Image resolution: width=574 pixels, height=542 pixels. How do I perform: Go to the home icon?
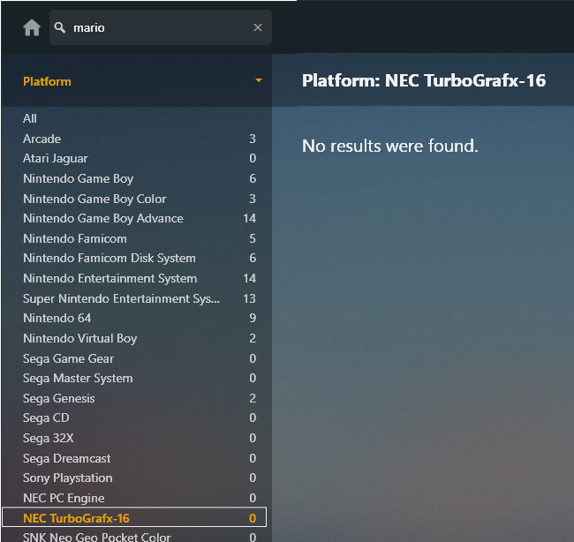(x=32, y=28)
